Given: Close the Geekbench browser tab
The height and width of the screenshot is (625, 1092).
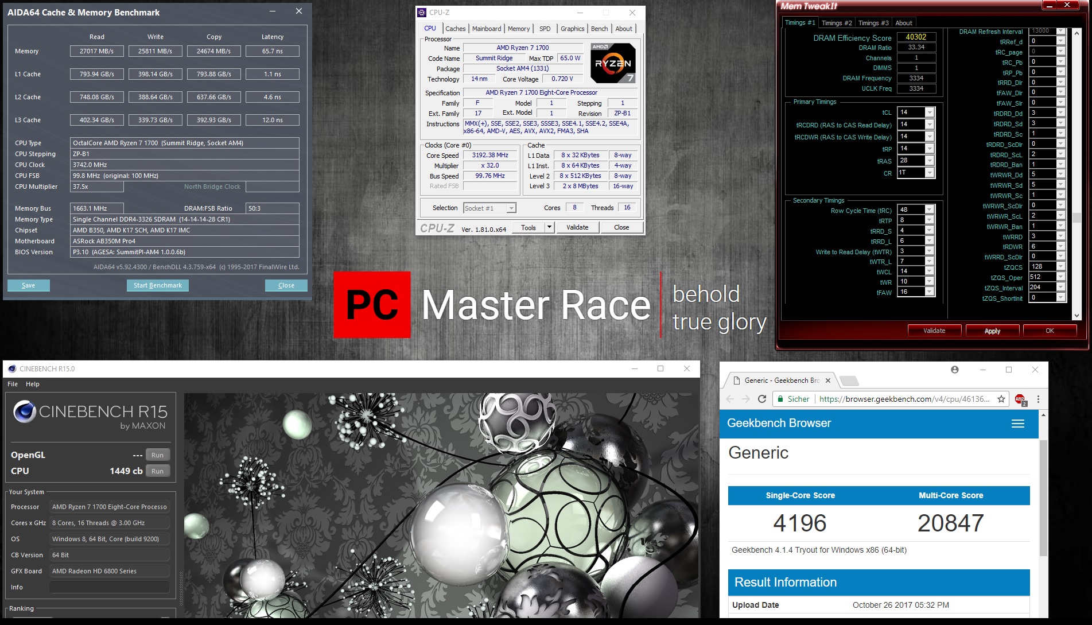Looking at the screenshot, I should 828,380.
